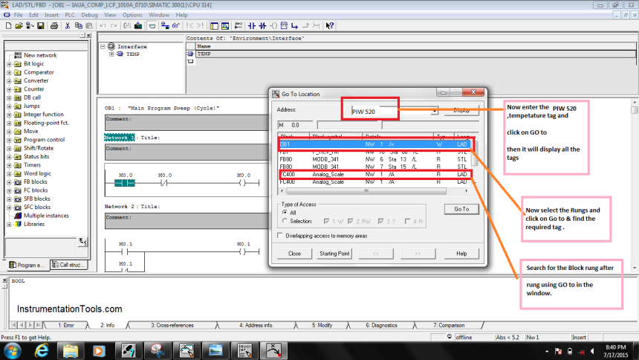This screenshot has width=639, height=360.
Task: Select the OB1 row in list
Action: [375, 144]
